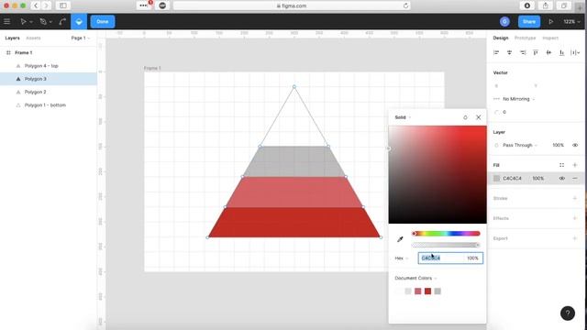Open the Inspect tab
This screenshot has width=587, height=330.
550,38
